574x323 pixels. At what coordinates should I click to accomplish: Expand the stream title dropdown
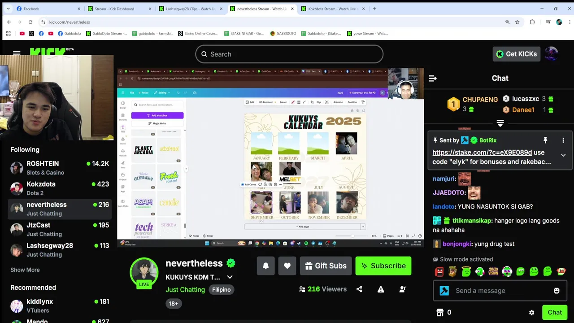tap(230, 277)
